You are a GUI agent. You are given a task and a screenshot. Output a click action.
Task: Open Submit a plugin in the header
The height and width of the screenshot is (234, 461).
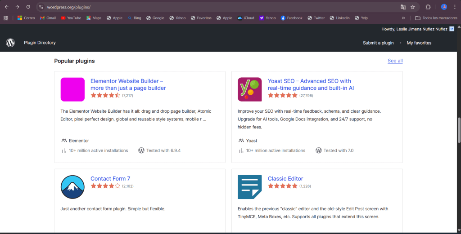pyautogui.click(x=378, y=43)
